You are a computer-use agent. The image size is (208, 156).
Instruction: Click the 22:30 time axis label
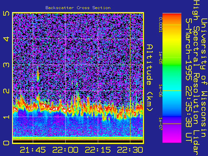click(130, 150)
